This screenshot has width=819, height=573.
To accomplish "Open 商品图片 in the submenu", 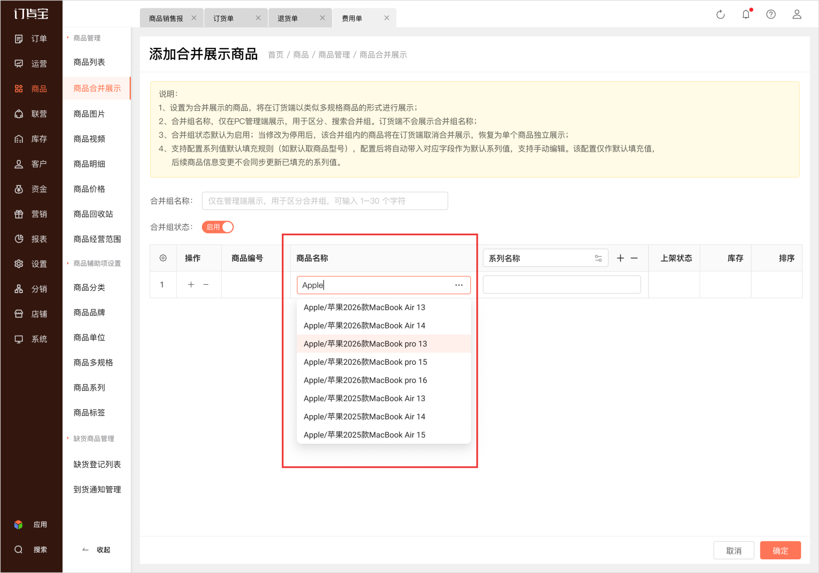I will tap(90, 114).
